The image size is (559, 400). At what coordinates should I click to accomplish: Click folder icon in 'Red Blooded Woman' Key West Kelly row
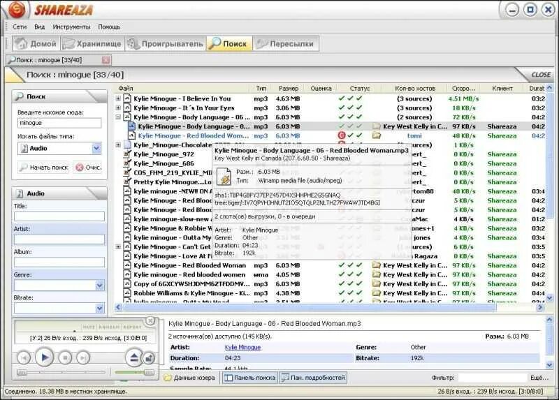377,265
